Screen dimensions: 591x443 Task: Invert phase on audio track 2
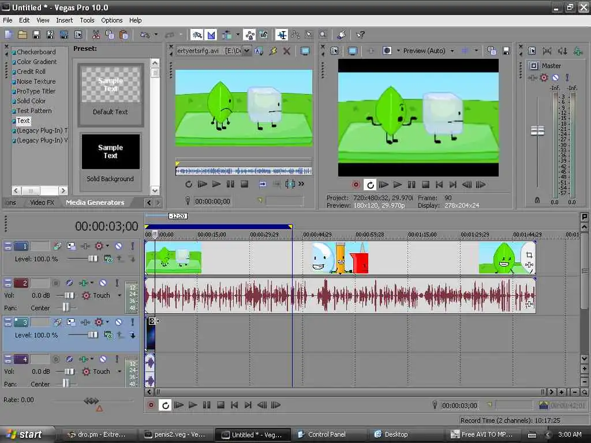click(x=69, y=283)
